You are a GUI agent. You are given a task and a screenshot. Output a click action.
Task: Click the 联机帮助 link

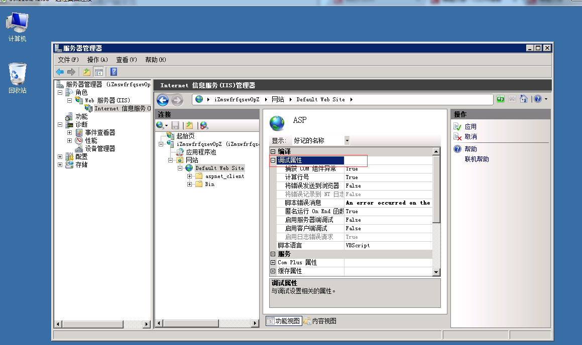pos(477,159)
